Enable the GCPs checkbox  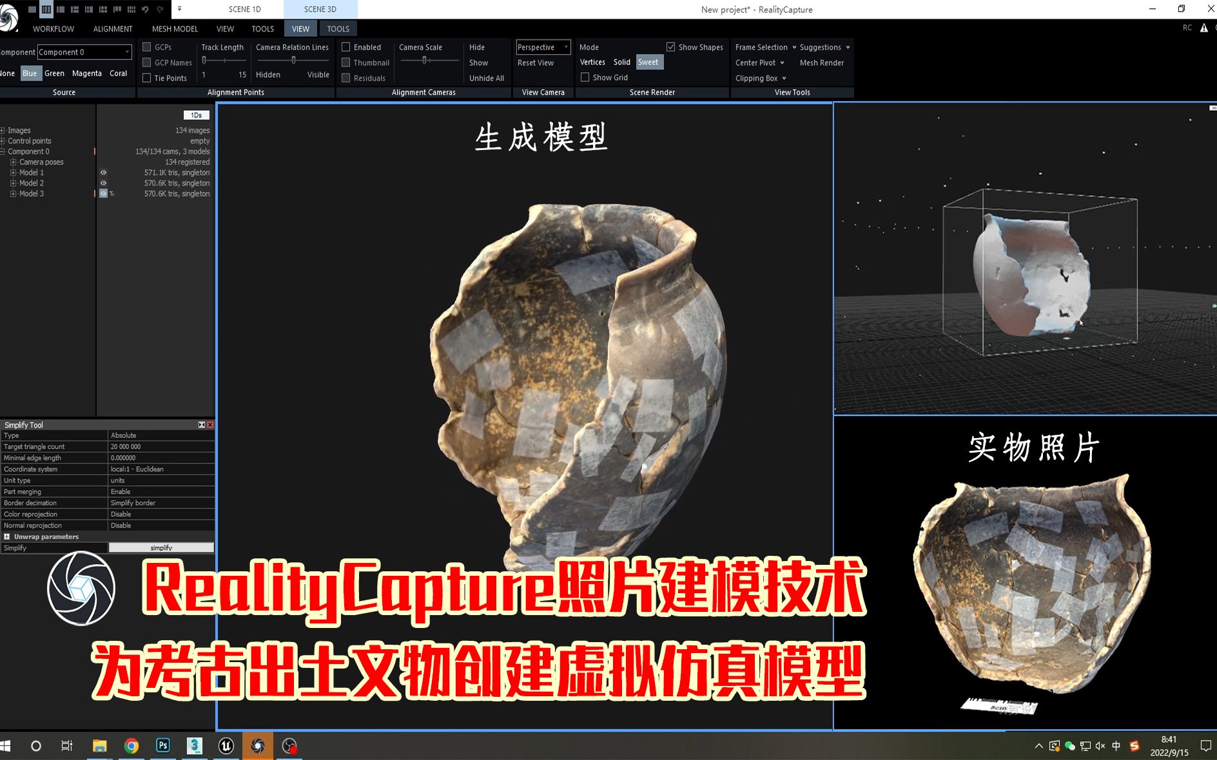[148, 47]
